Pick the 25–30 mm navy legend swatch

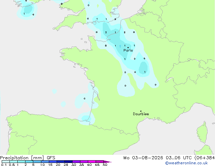(x=69, y=162)
